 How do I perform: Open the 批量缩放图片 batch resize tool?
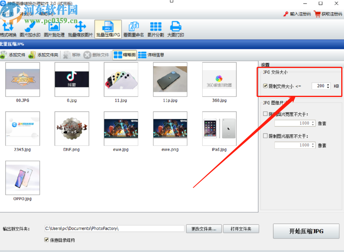[80, 29]
